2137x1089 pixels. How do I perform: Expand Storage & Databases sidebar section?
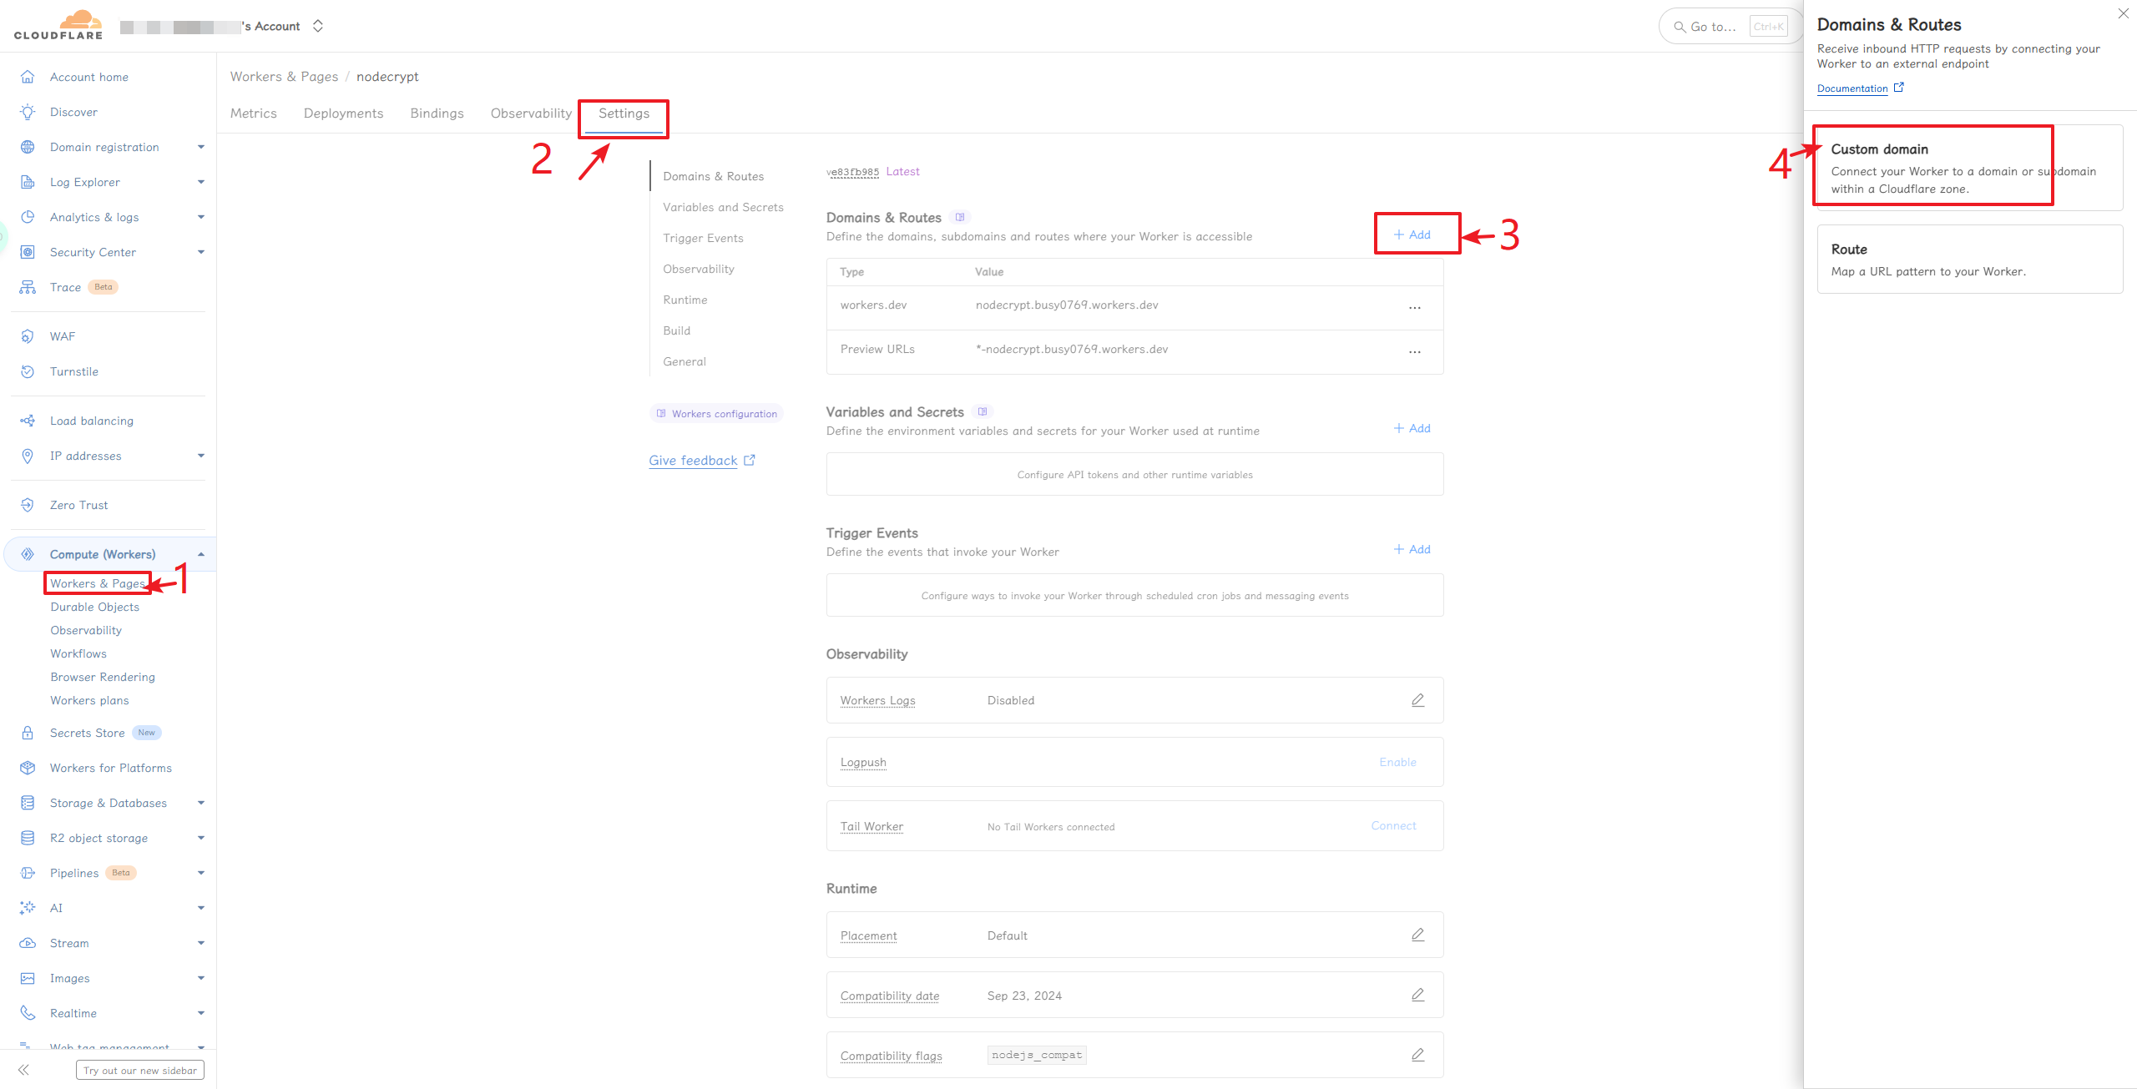pos(200,803)
